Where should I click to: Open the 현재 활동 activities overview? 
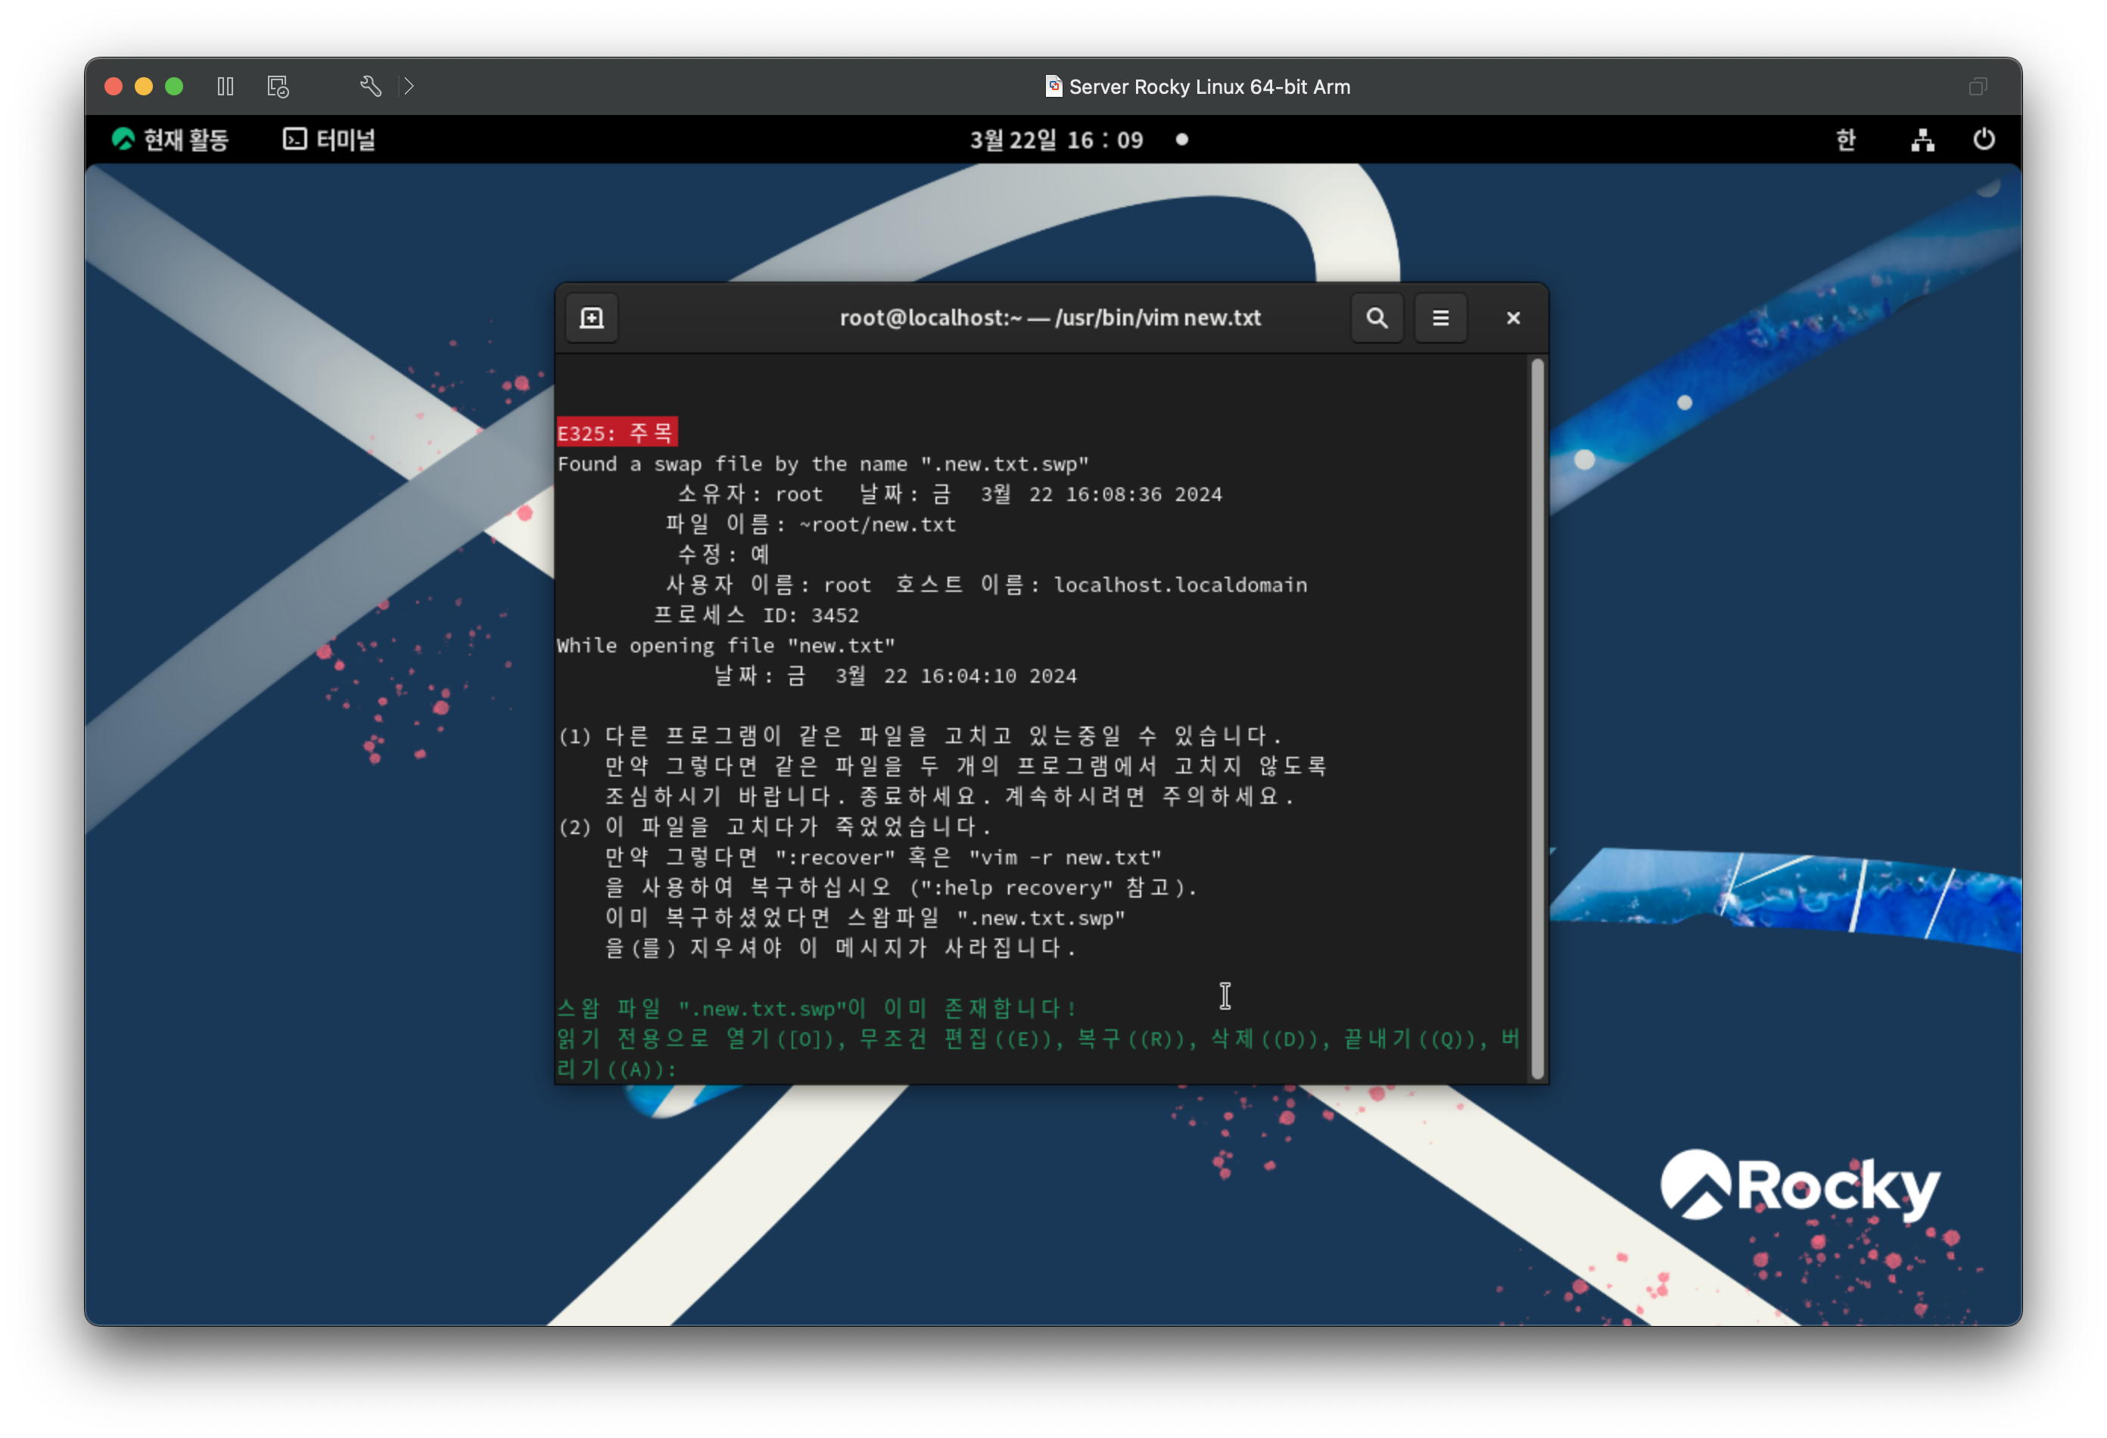[170, 139]
